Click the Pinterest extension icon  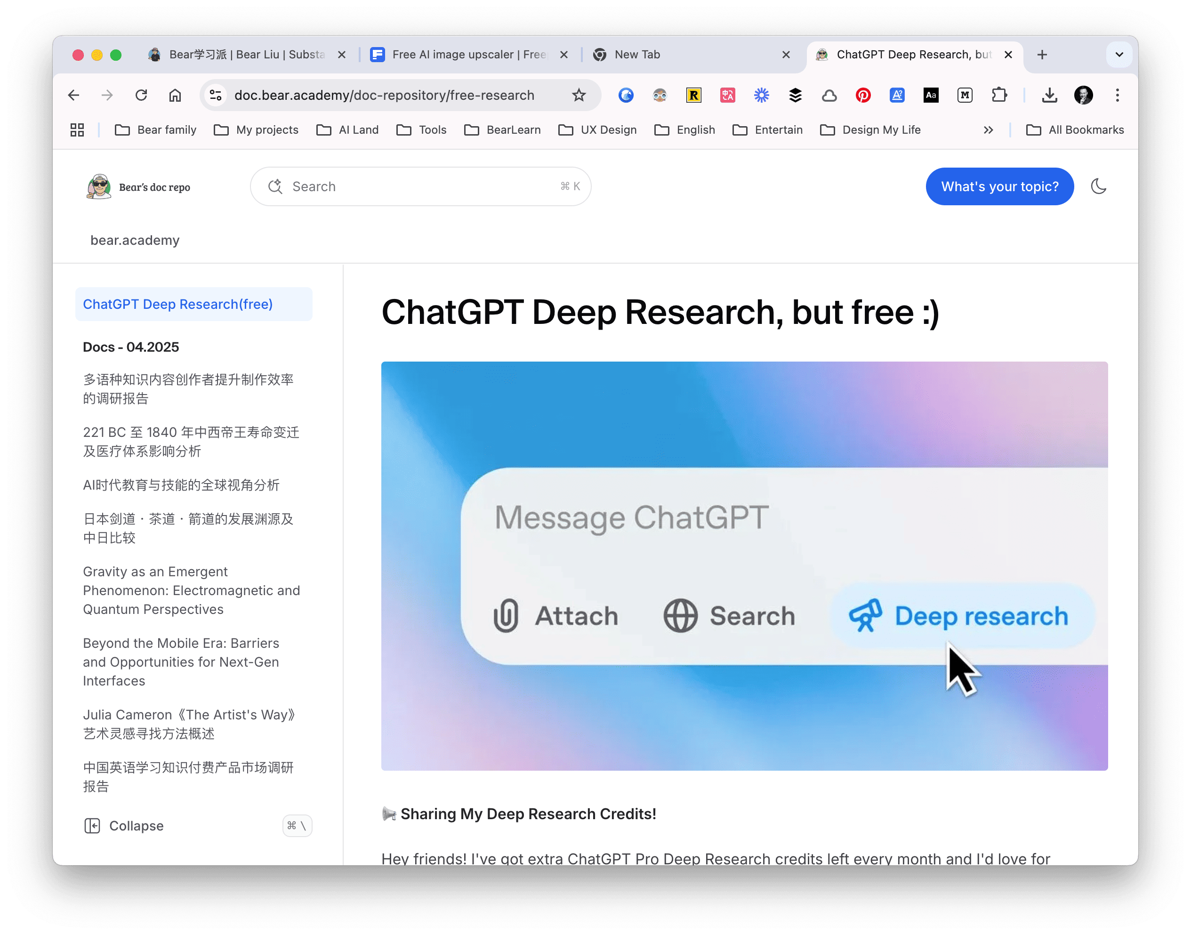862,95
